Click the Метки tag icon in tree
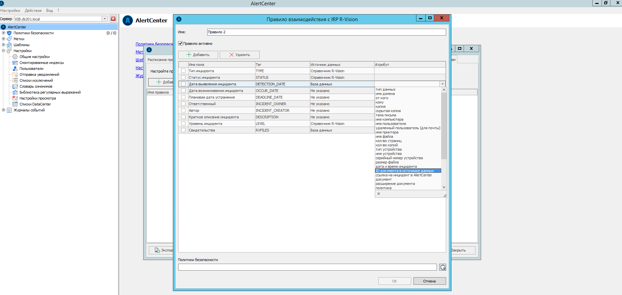 point(9,39)
